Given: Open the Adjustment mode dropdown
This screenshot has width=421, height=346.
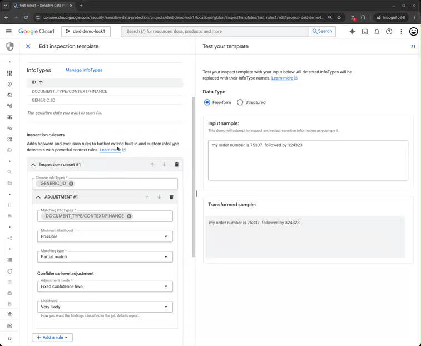Looking at the screenshot, I should 105,286.
